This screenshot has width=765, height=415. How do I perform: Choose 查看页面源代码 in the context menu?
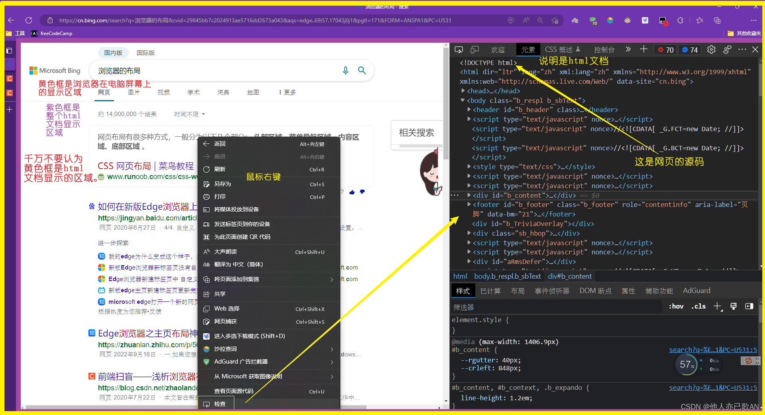pyautogui.click(x=269, y=391)
